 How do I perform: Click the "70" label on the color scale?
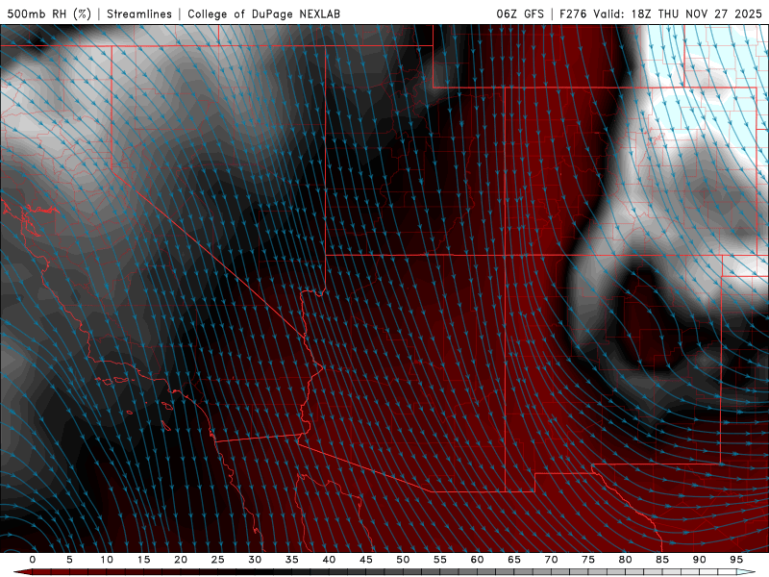[551, 560]
